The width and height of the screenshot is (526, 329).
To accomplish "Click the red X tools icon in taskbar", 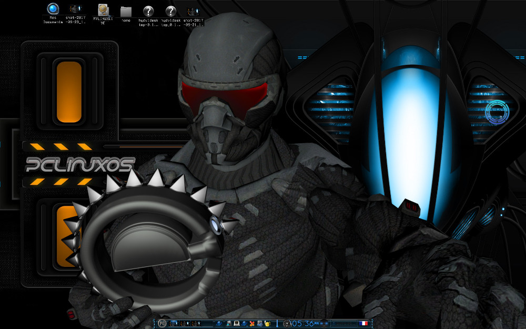I will (252, 323).
